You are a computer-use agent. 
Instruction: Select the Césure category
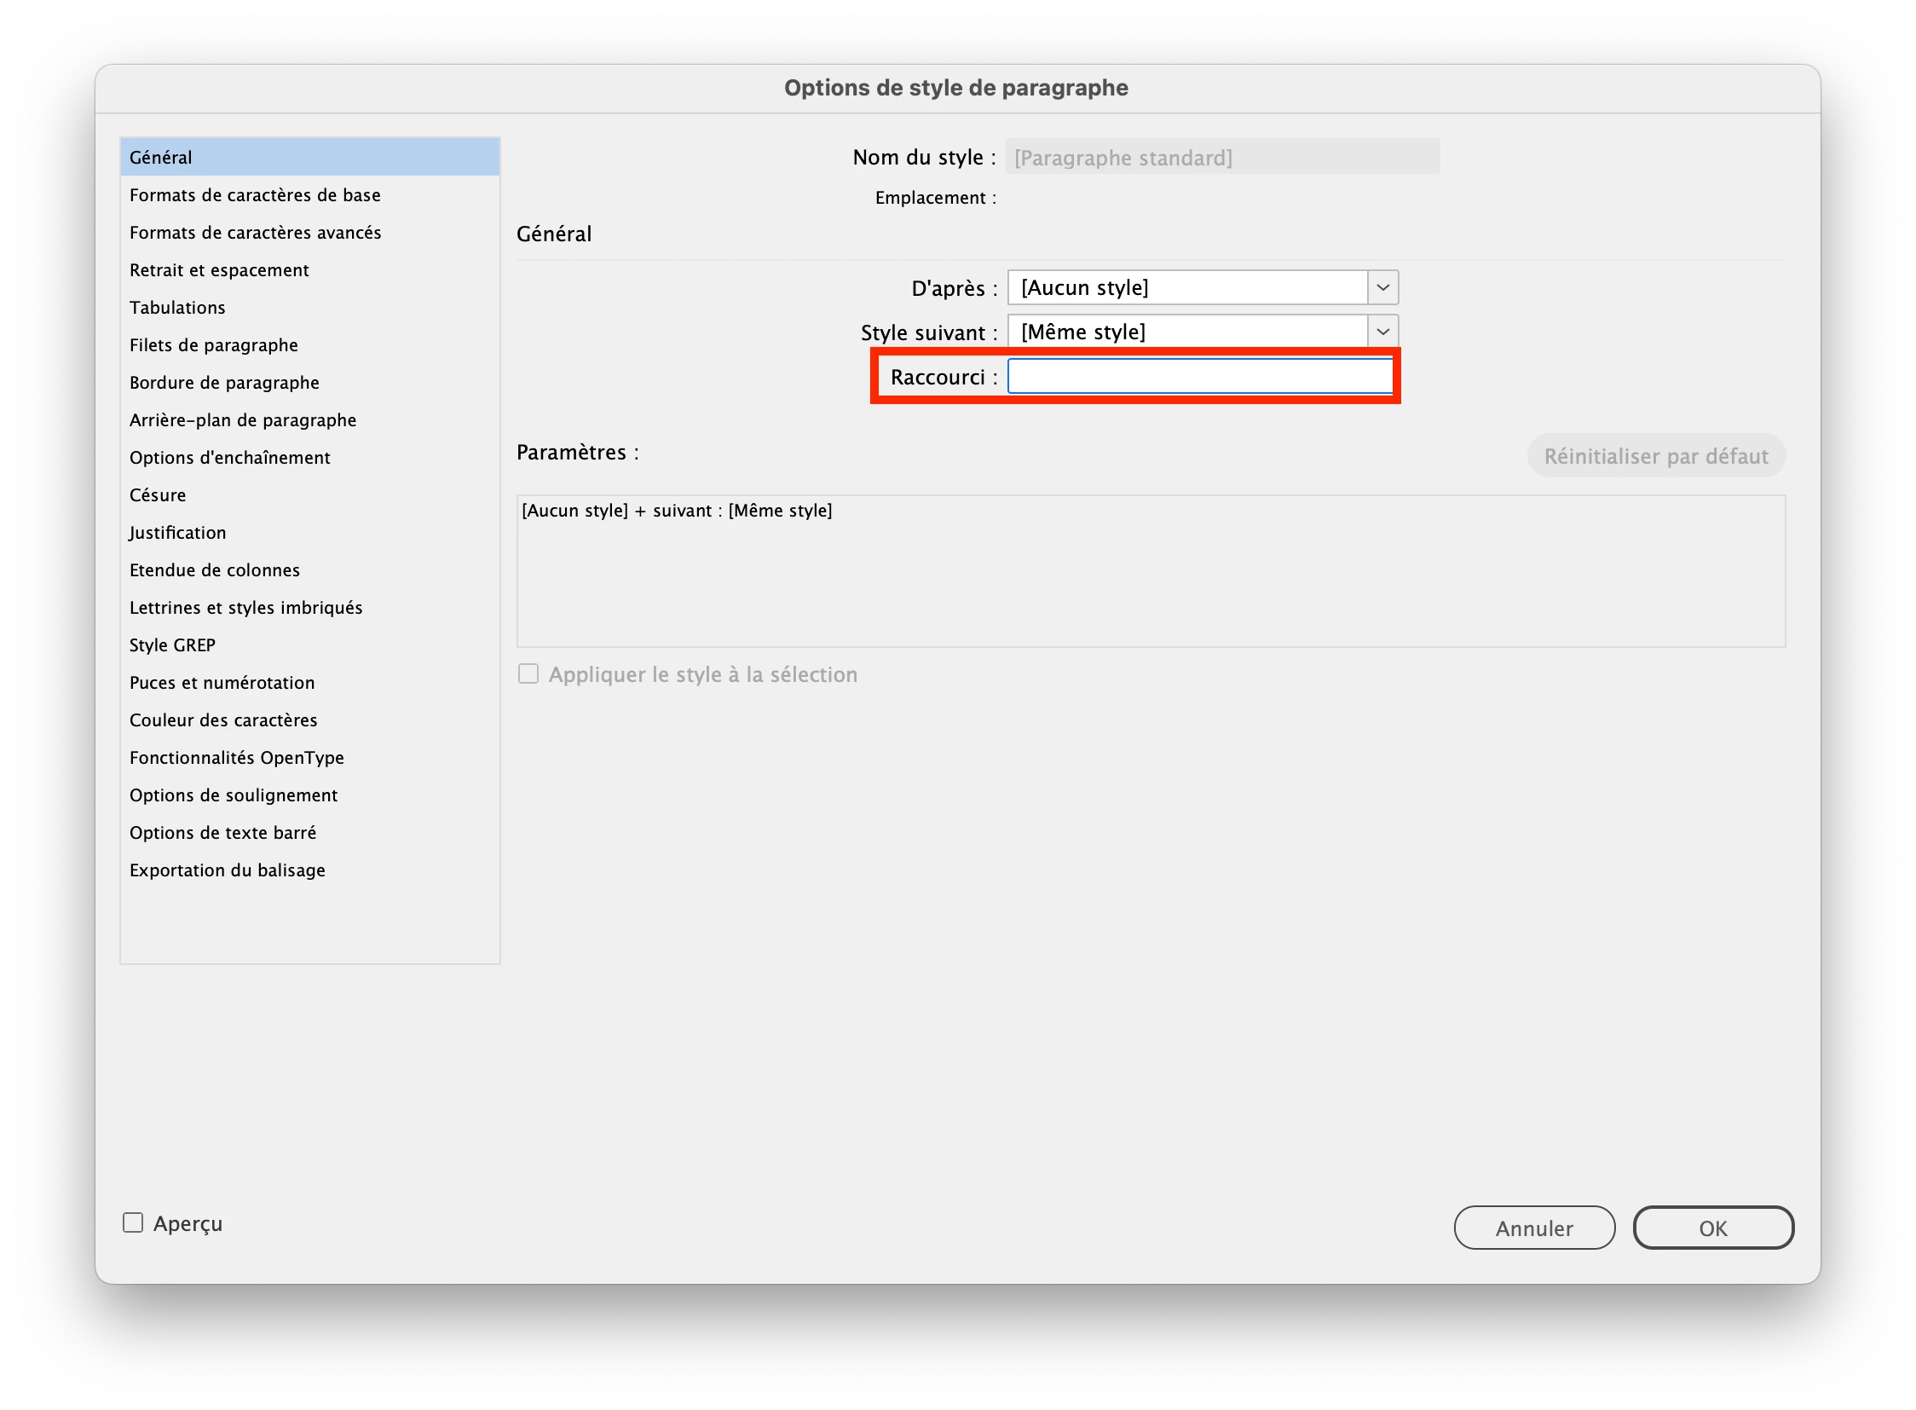point(158,496)
